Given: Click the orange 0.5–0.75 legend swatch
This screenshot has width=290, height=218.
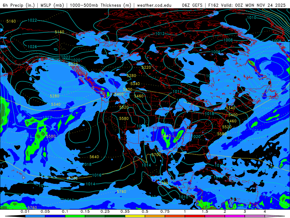Looking at the screenshot, I should [x=155, y=216].
